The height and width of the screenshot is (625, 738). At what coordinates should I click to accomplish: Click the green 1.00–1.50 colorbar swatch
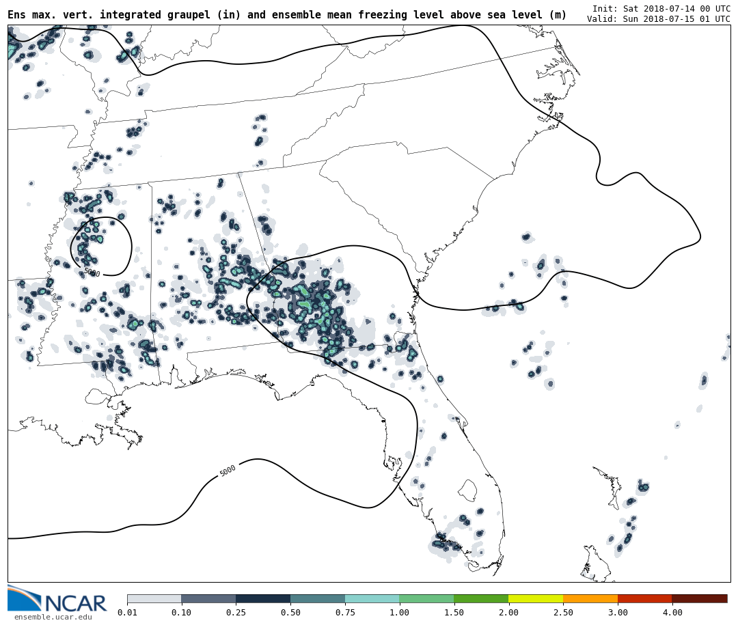[427, 598]
